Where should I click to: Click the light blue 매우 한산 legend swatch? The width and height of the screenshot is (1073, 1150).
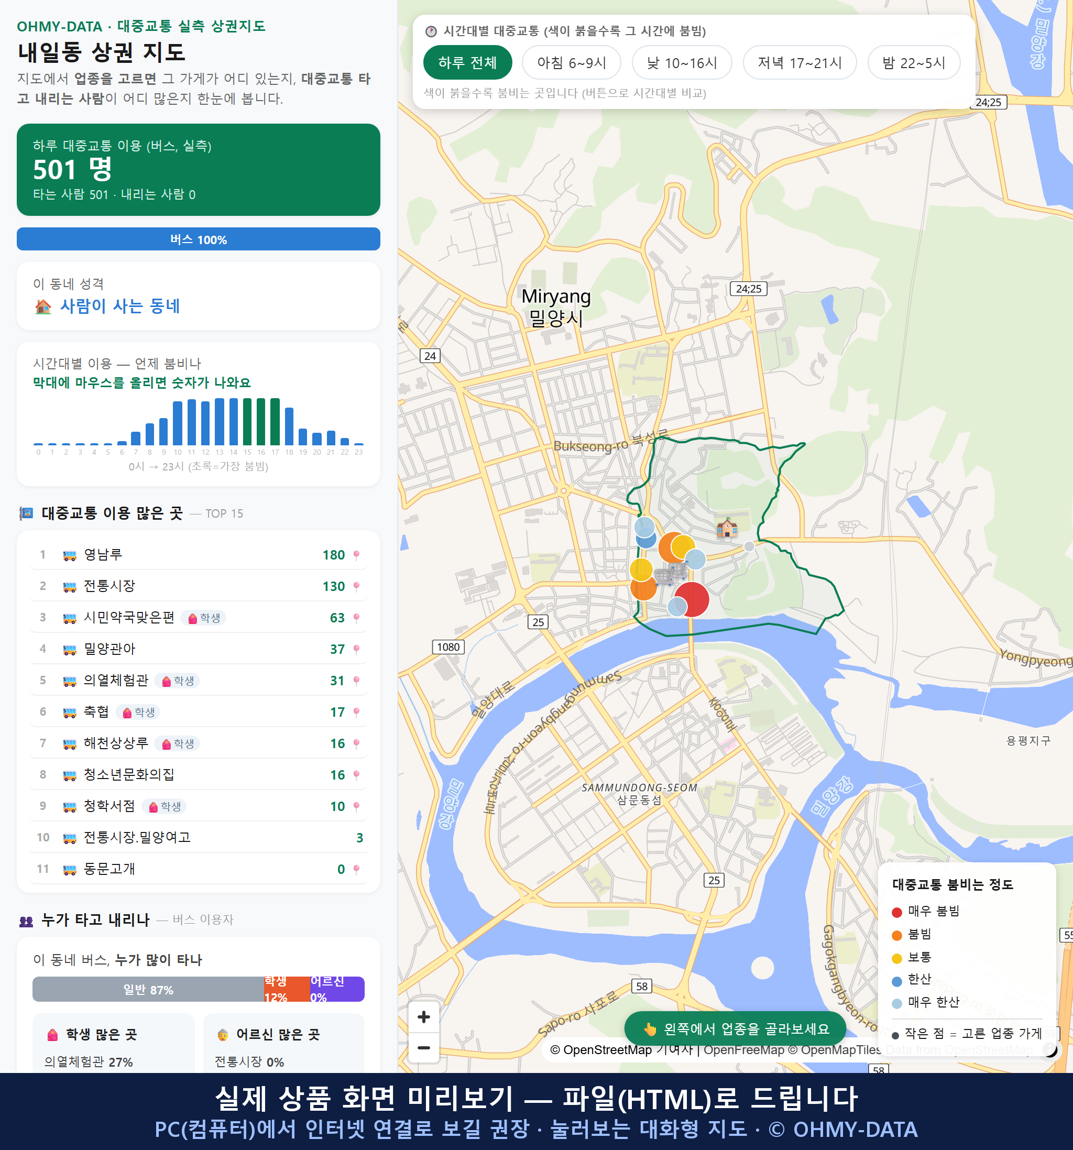coord(896,1004)
